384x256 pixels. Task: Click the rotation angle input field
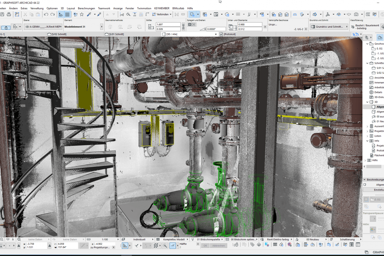216,29
